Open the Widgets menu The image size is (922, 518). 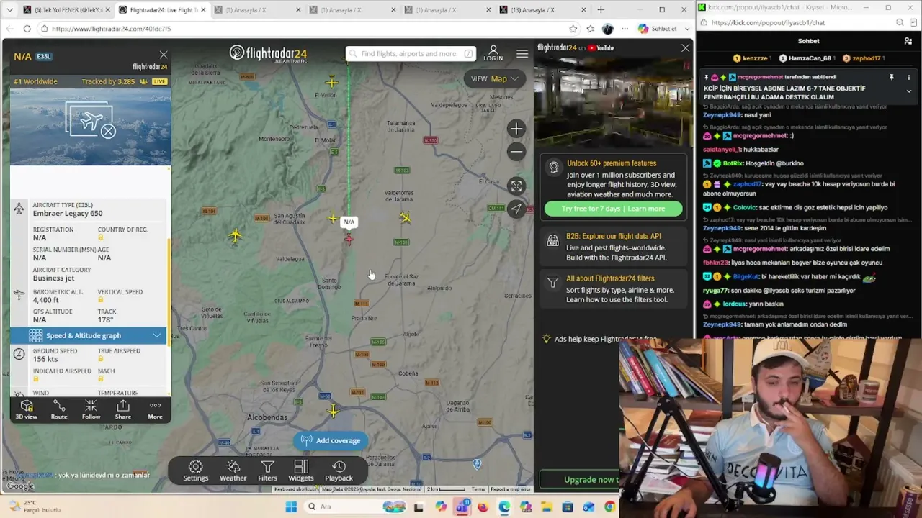(301, 471)
